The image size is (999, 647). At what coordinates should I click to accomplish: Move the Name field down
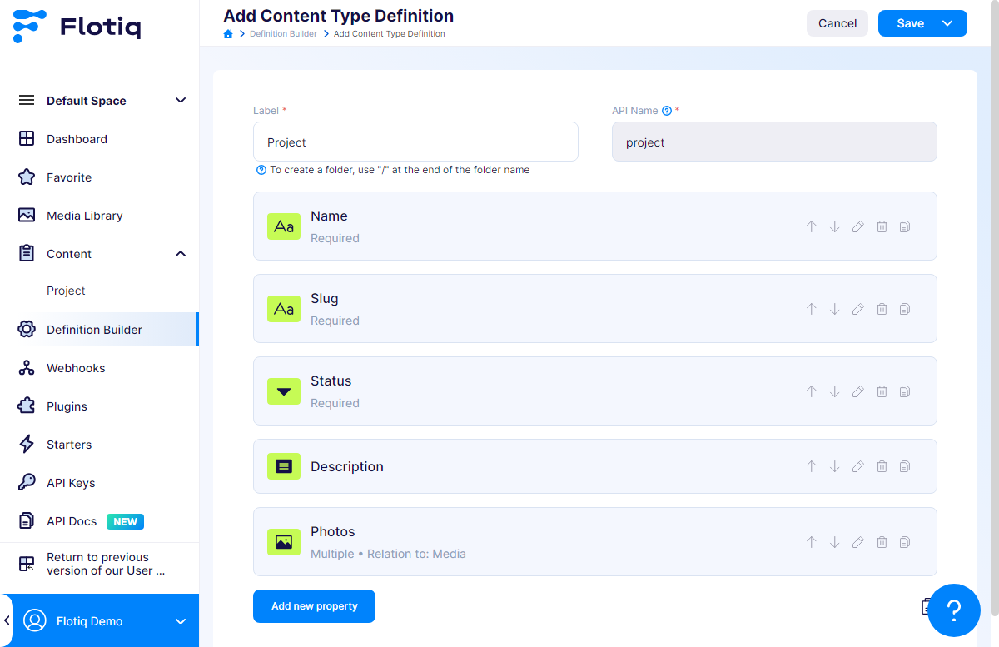pyautogui.click(x=834, y=226)
